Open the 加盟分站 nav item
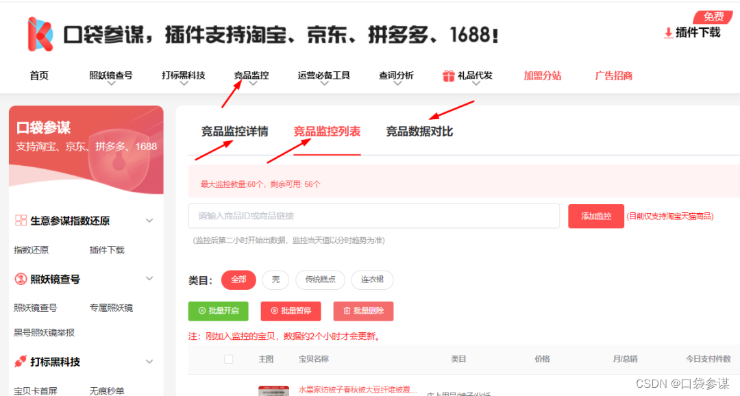The height and width of the screenshot is (396, 740). pos(542,75)
